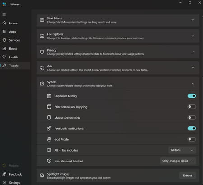Enable Print screen key snipping toggle
Image resolution: width=203 pixels, height=185 pixels.
coord(192,107)
